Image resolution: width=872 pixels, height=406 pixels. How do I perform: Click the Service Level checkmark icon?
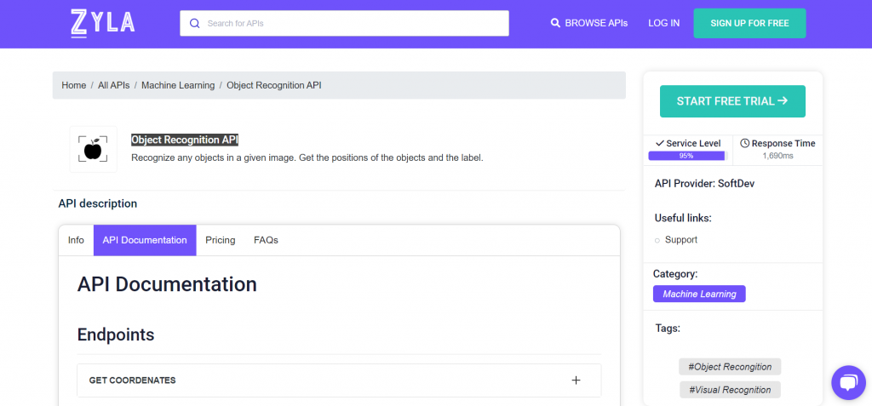click(x=660, y=144)
